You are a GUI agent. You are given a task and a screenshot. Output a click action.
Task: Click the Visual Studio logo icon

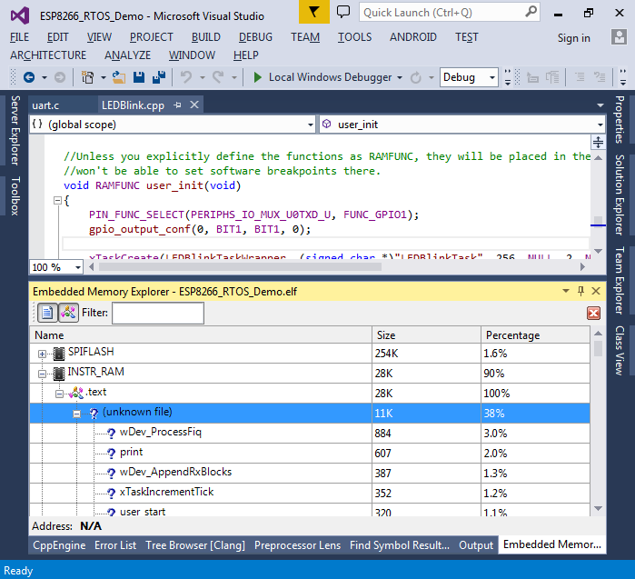[19, 15]
